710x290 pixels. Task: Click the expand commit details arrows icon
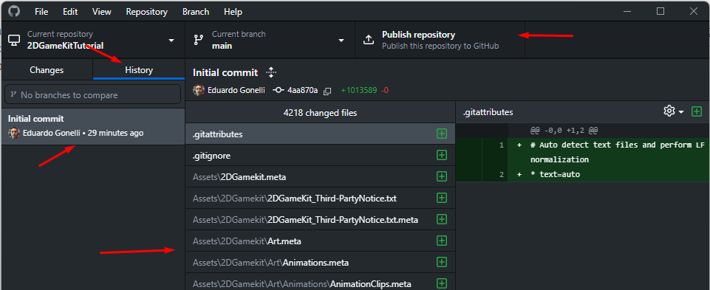pos(271,72)
